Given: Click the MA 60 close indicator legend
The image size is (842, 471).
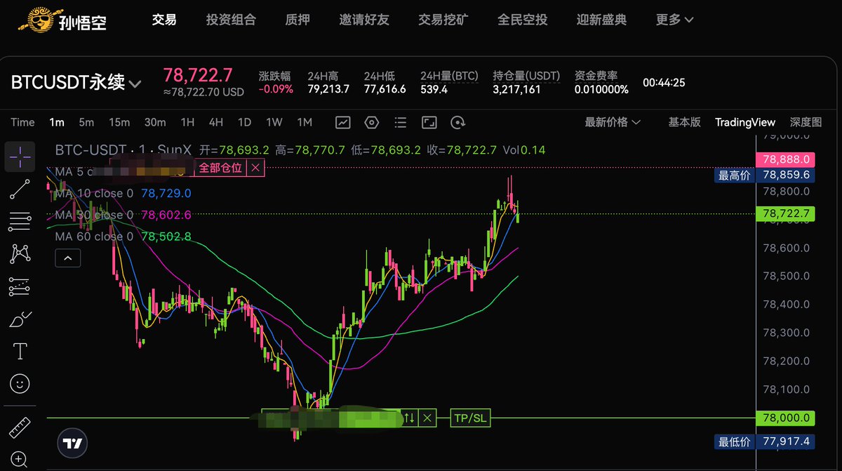Looking at the screenshot, I should click(x=123, y=237).
